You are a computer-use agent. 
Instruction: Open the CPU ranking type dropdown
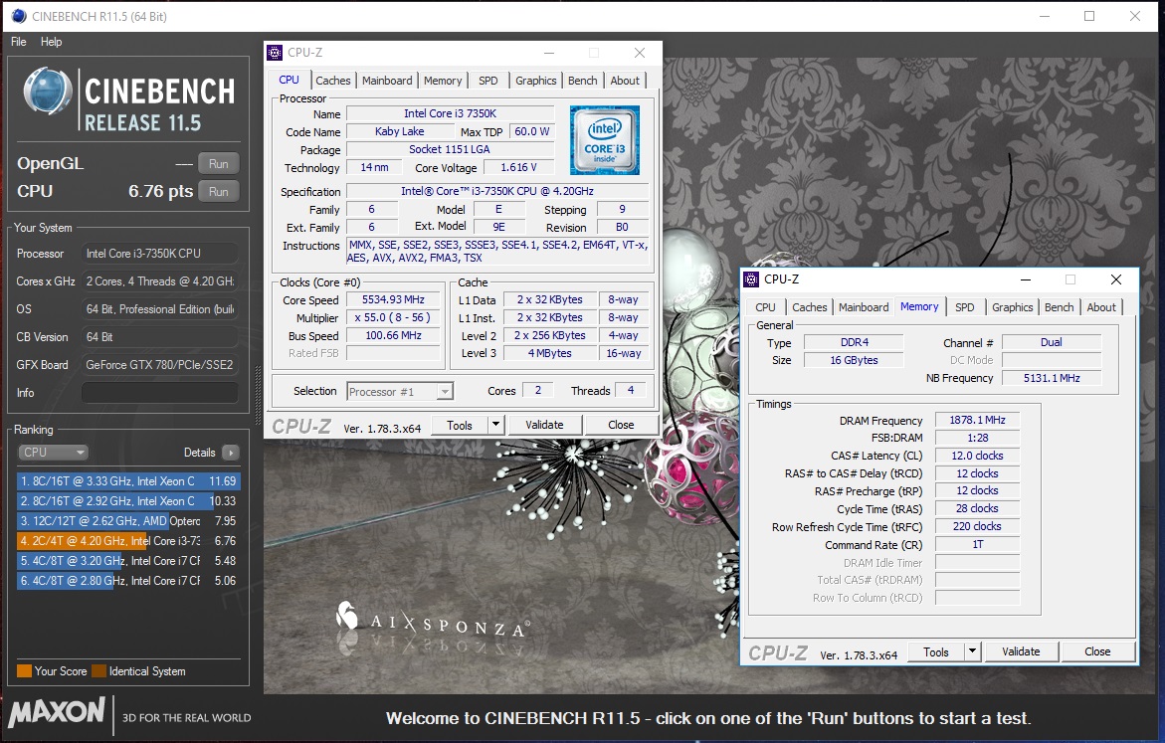[53, 453]
